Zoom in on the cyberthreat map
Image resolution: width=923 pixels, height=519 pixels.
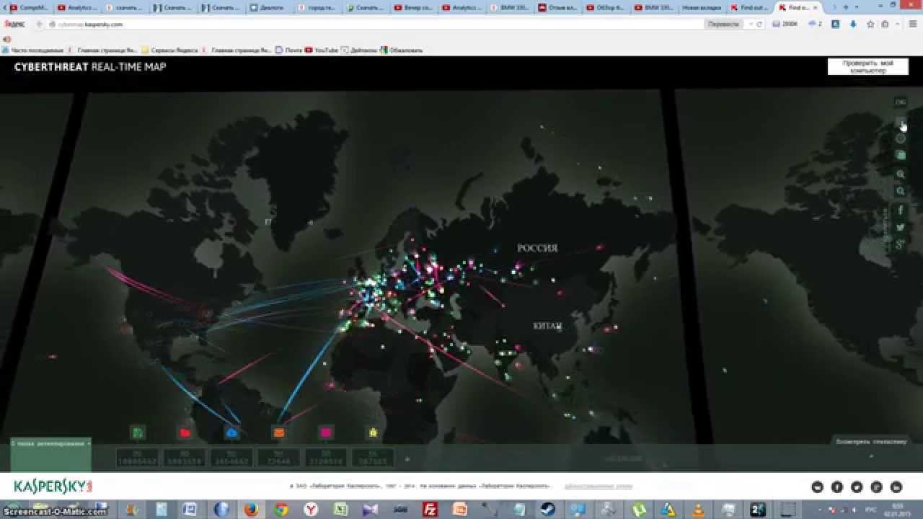901,174
